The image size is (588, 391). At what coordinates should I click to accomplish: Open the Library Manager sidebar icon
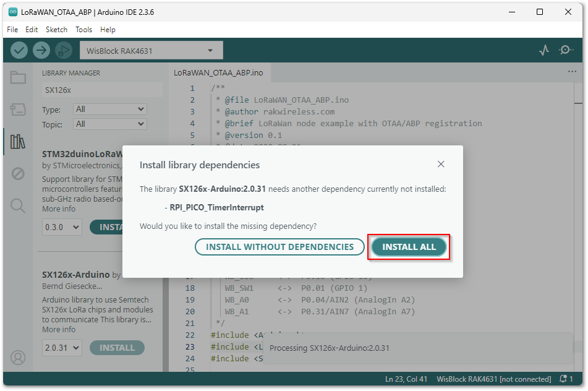(x=17, y=139)
